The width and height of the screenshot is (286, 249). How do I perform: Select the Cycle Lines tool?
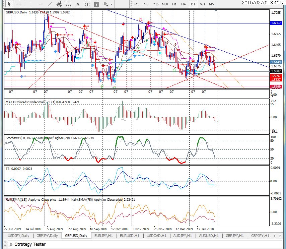point(97,4)
